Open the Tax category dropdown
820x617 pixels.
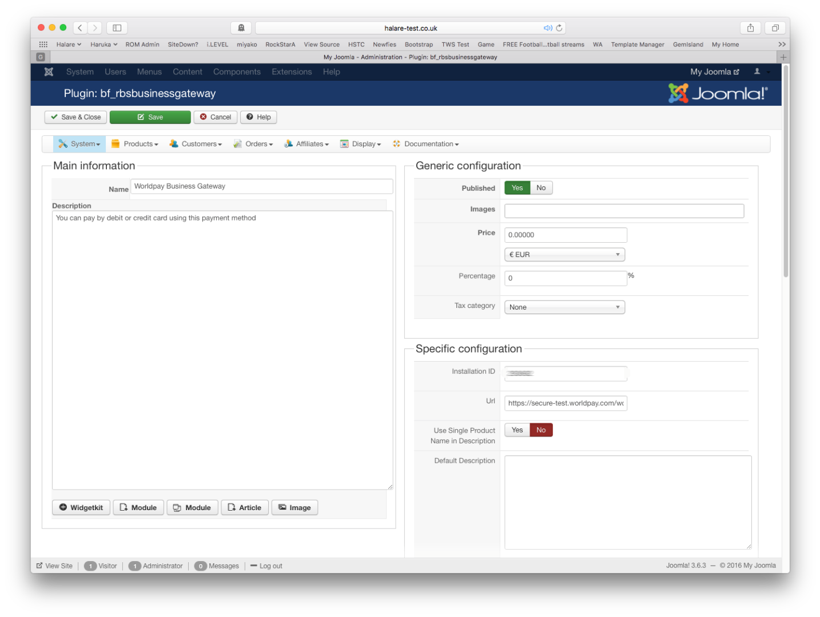pyautogui.click(x=564, y=307)
